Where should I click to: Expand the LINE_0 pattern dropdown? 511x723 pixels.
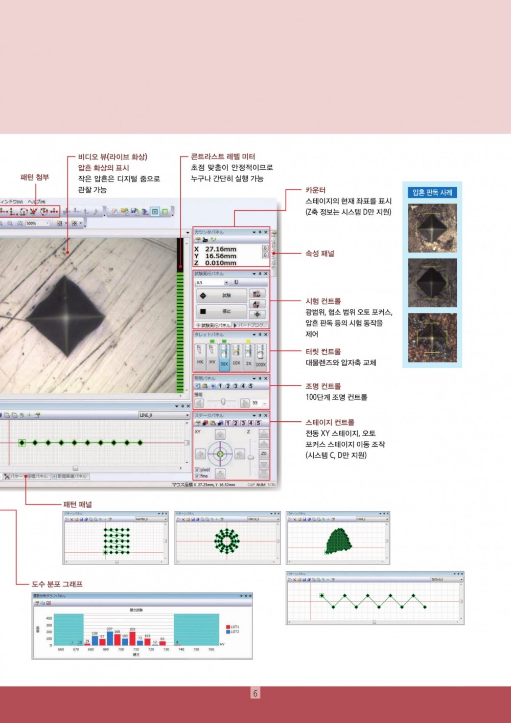pyautogui.click(x=187, y=415)
